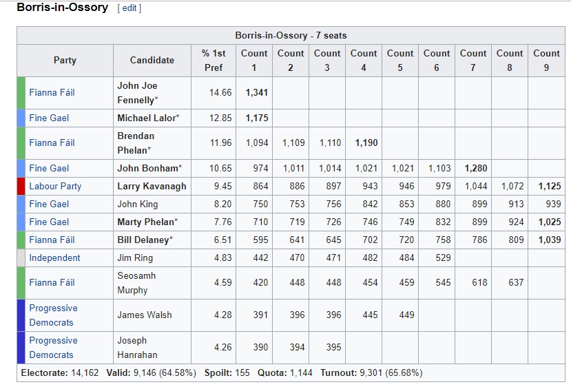Click 395 in Joseph Hanrahan's row

[x=333, y=348]
